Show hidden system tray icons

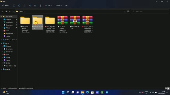tap(140, 92)
